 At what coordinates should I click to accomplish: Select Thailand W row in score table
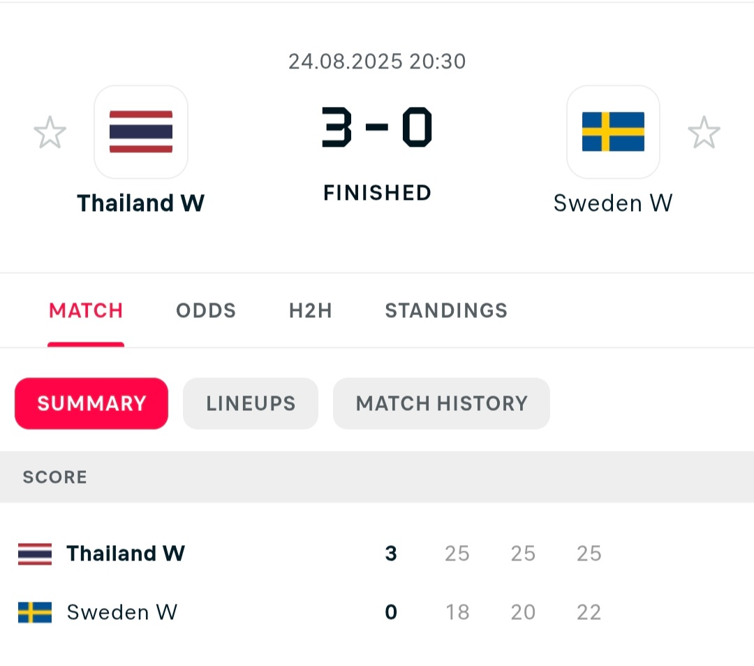[377, 553]
